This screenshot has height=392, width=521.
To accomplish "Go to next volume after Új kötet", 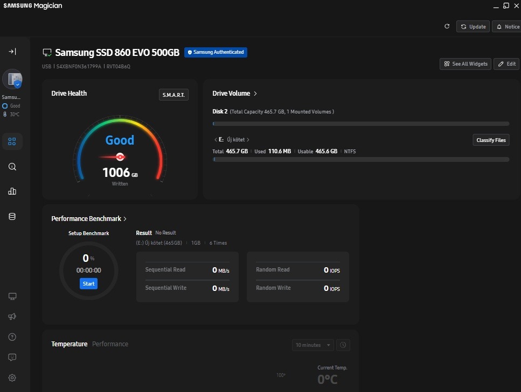I will pos(248,140).
